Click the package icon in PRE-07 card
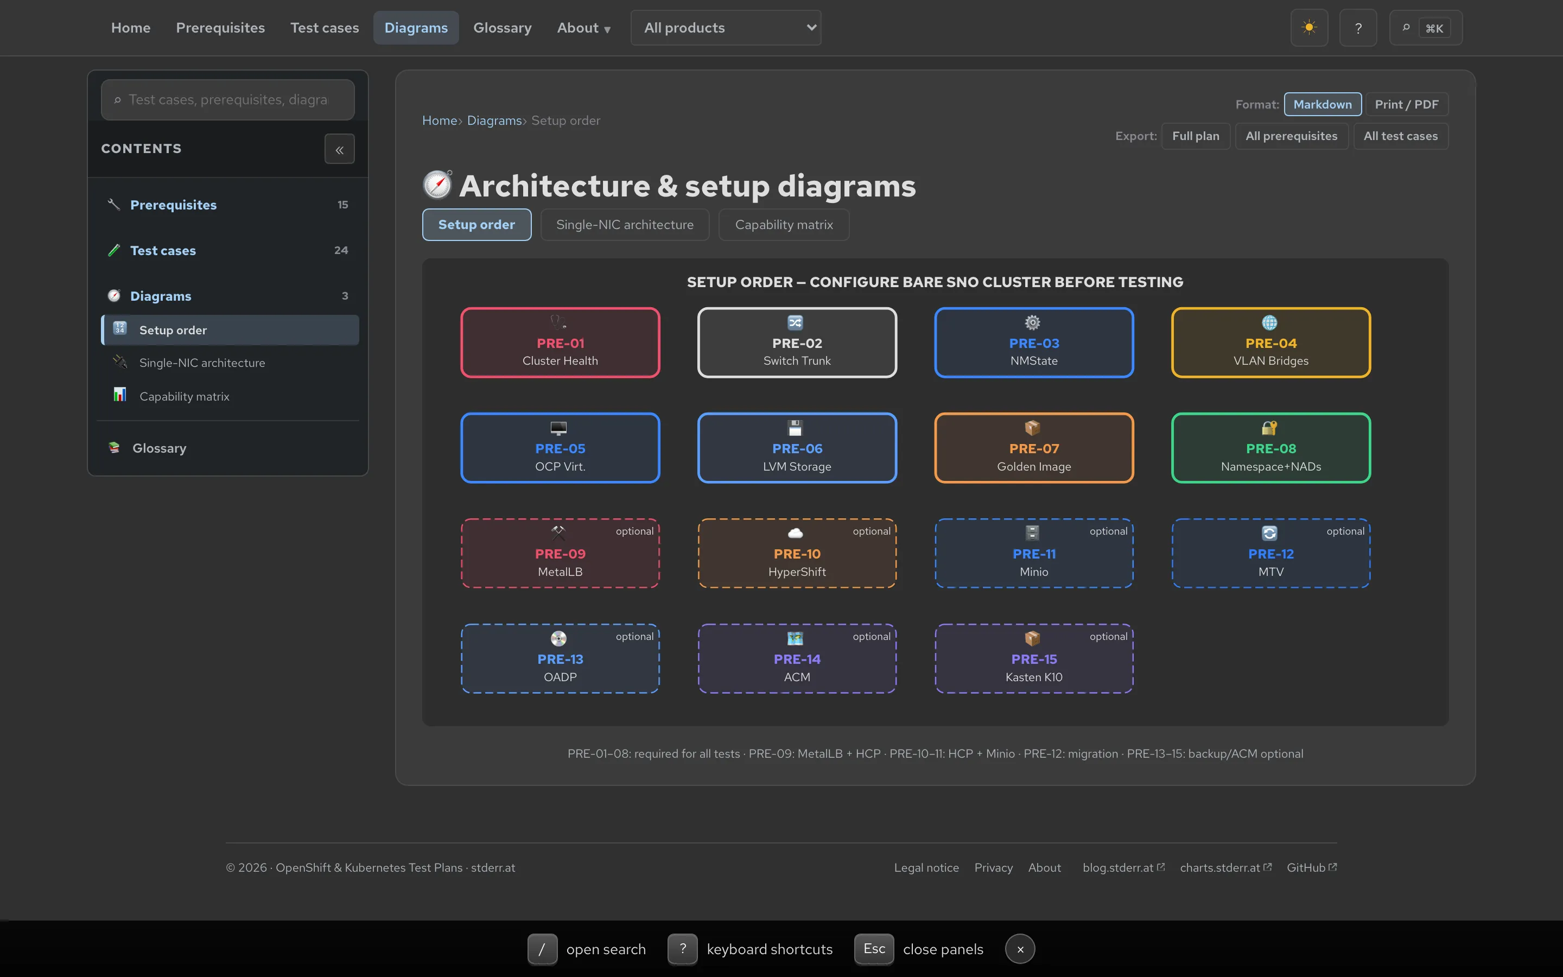Image resolution: width=1563 pixels, height=977 pixels. point(1032,428)
